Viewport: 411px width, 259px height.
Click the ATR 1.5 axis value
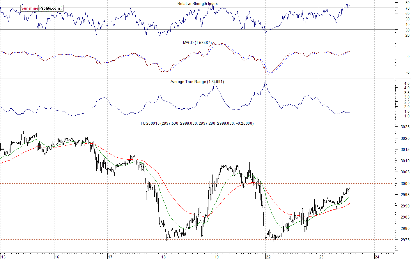click(407, 112)
